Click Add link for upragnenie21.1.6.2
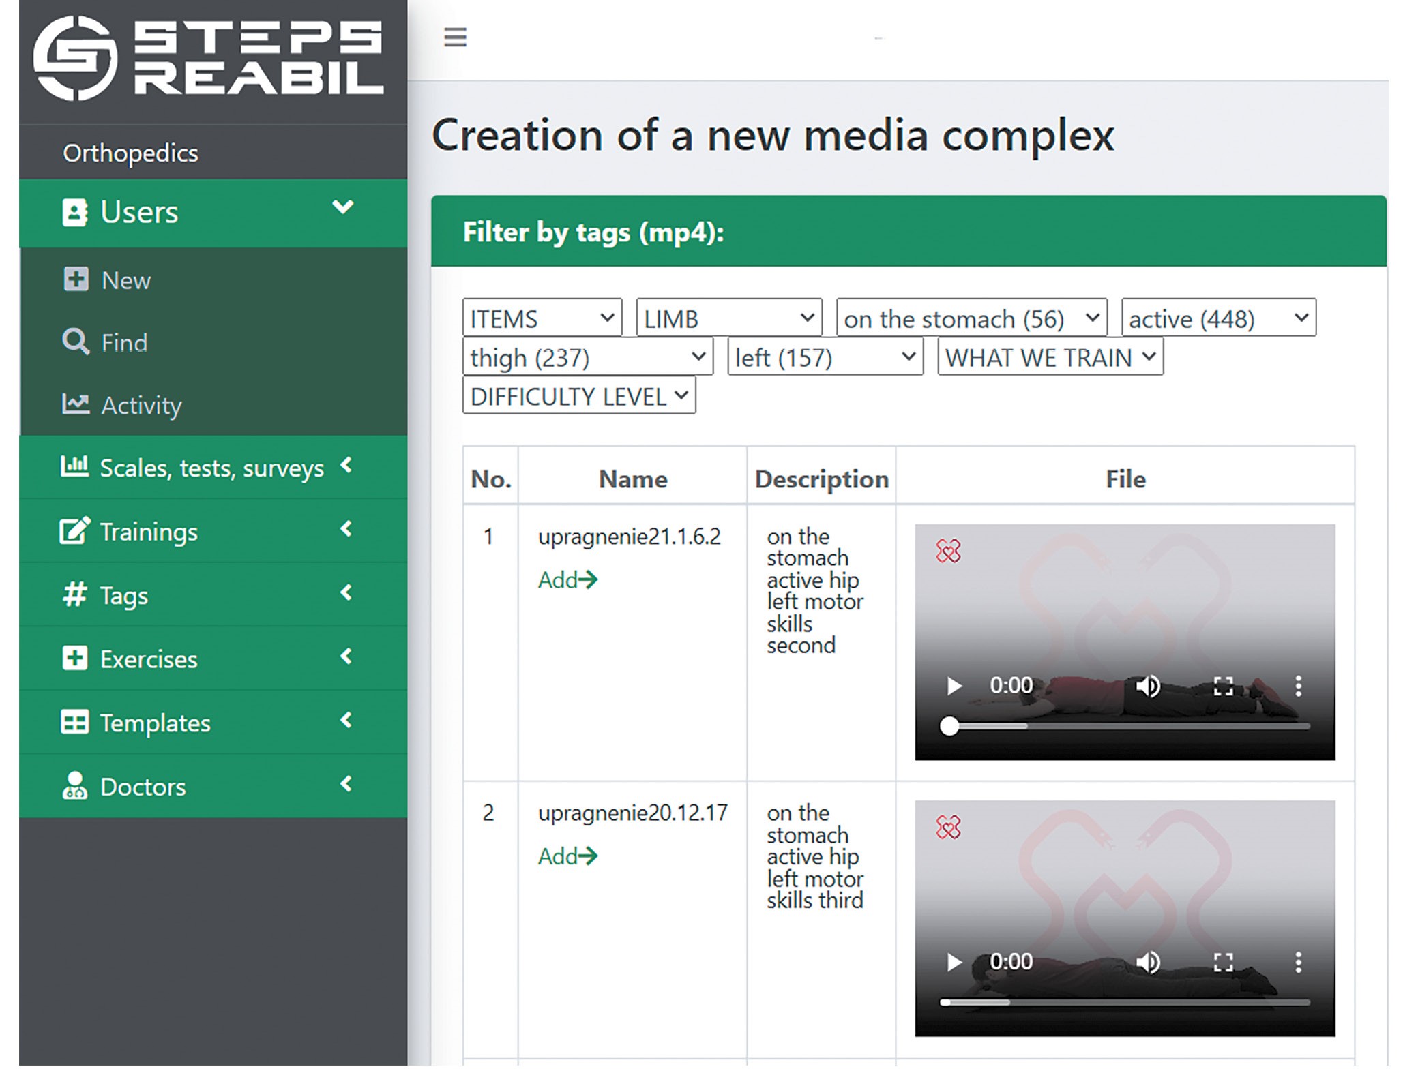The width and height of the screenshot is (1418, 1088). [567, 579]
